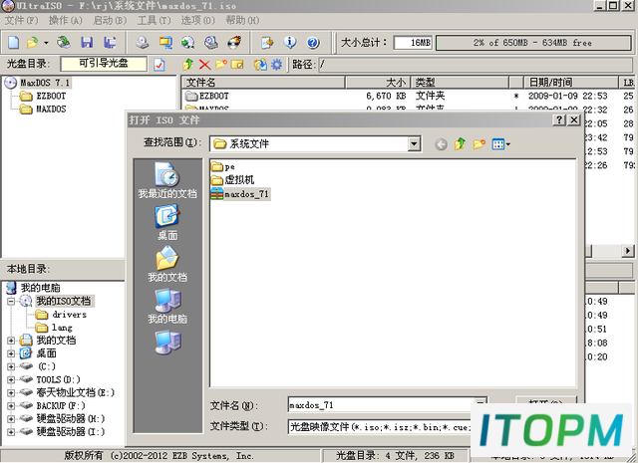This screenshot has width=638, height=463.
Task: Open the dropdown arrow beside Open icon
Action: 47,43
